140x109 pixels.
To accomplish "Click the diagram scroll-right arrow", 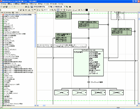I will tap(137, 106).
